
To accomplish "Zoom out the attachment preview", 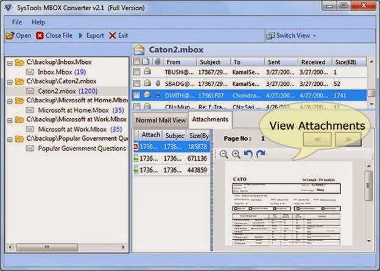I will (223, 154).
